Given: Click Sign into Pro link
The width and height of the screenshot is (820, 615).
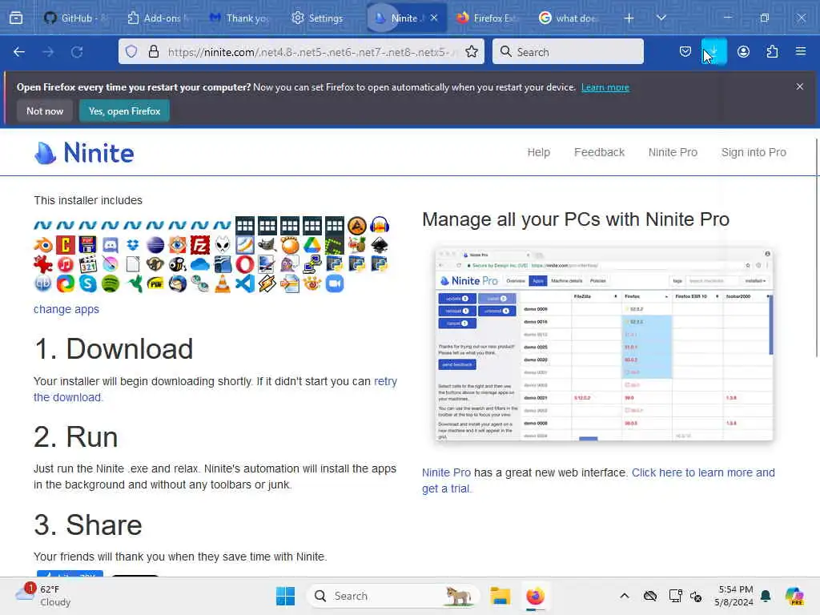Looking at the screenshot, I should click(754, 152).
